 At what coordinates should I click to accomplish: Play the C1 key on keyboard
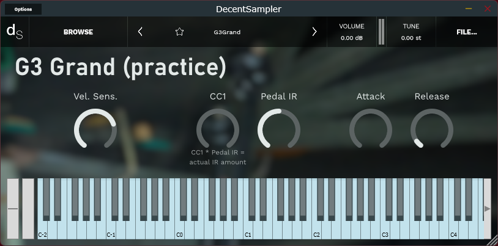(x=248, y=230)
